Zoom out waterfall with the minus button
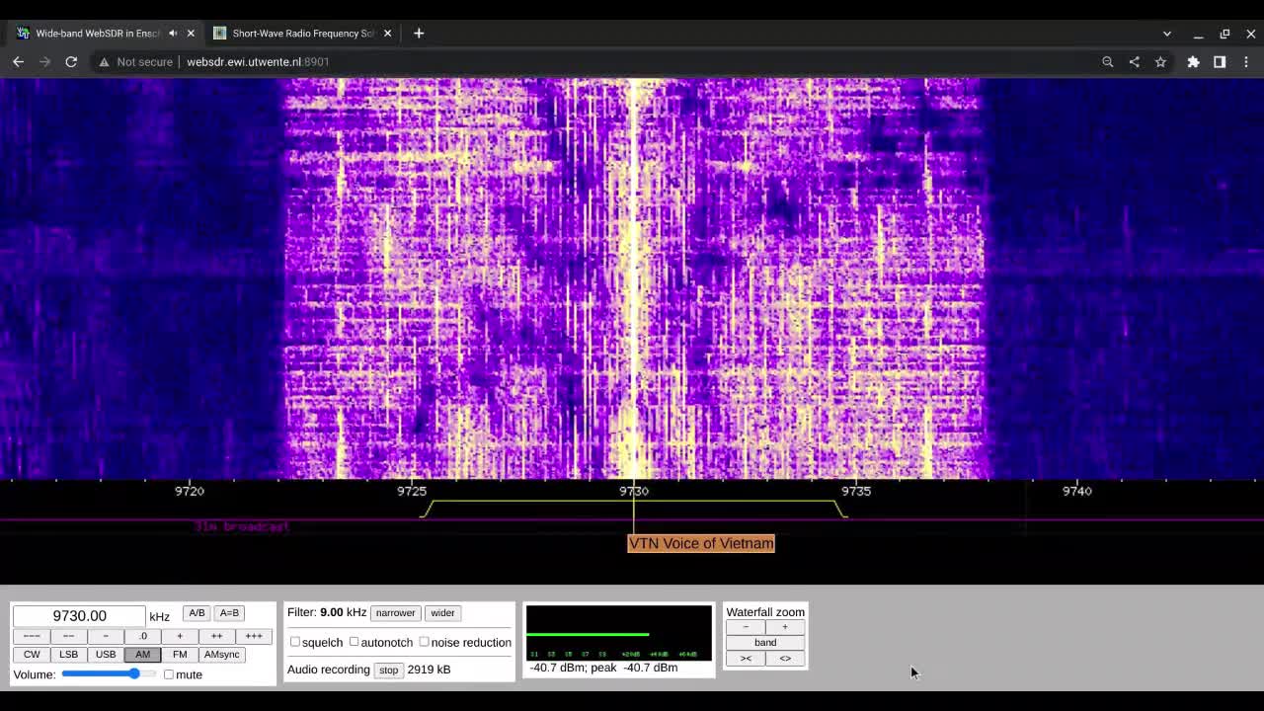This screenshot has width=1264, height=711. [746, 627]
